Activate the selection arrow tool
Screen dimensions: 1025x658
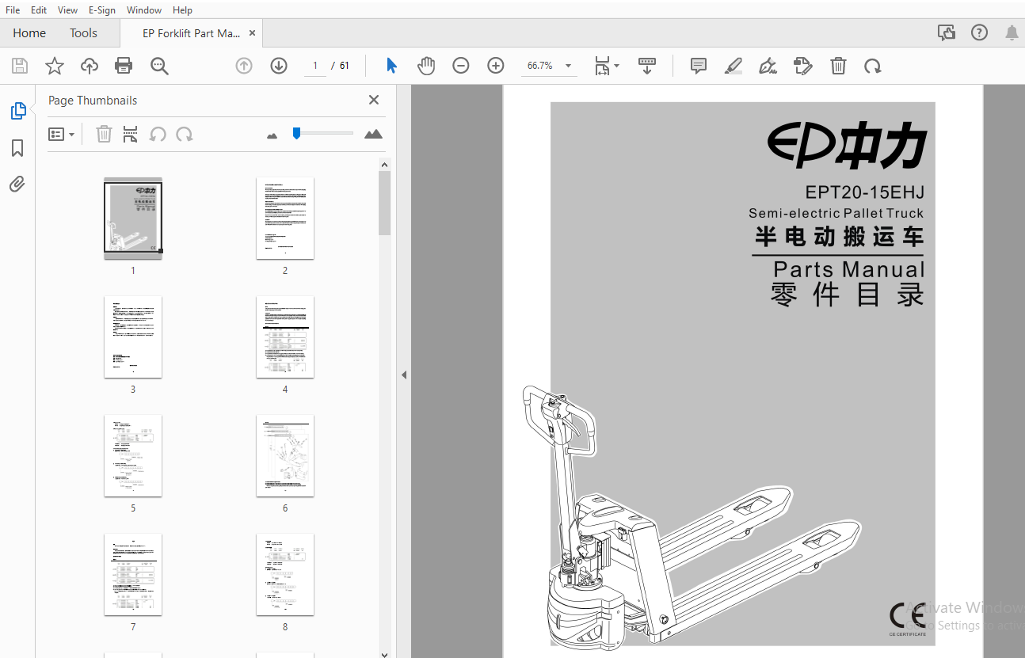[x=391, y=66]
